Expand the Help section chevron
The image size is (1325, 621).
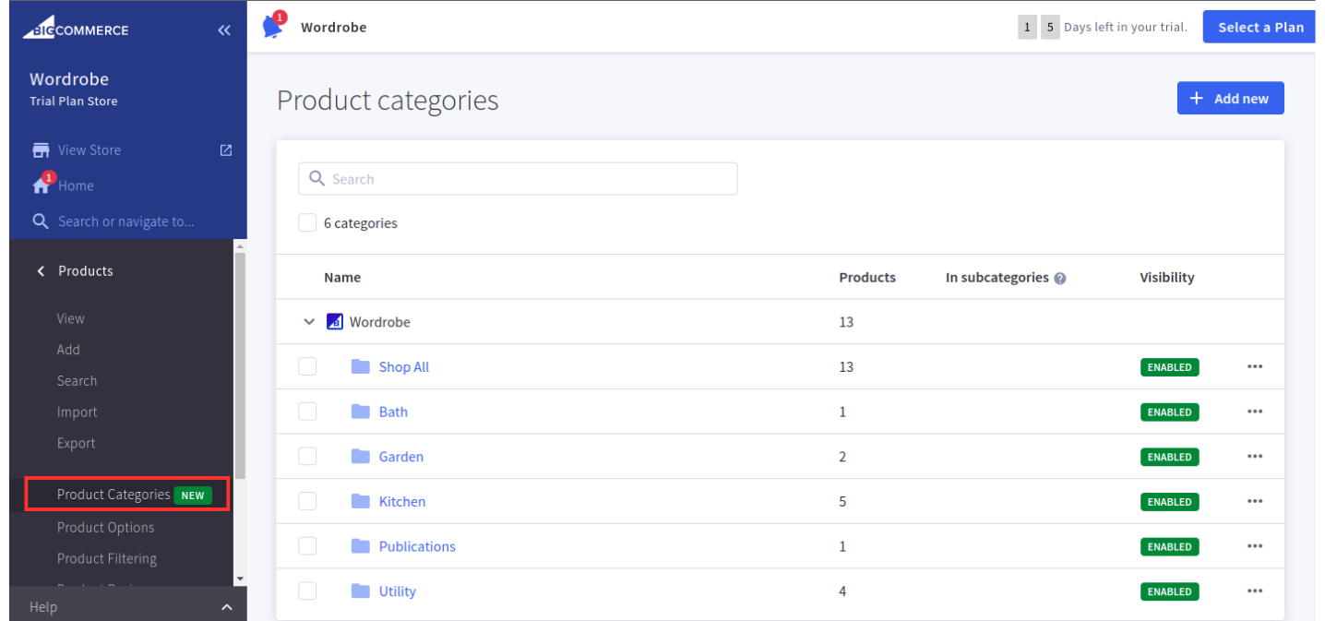click(227, 607)
